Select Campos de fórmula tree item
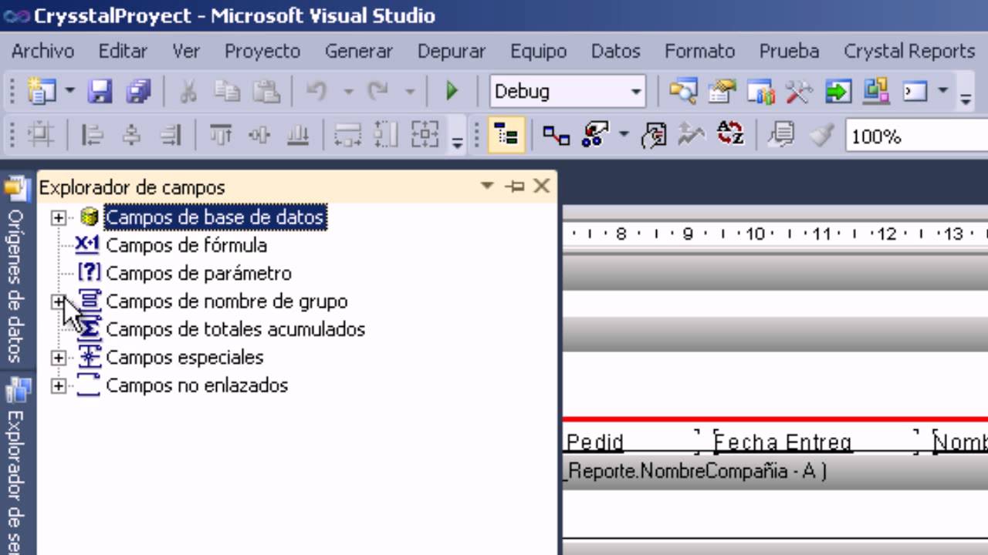This screenshot has width=988, height=555. 186,245
